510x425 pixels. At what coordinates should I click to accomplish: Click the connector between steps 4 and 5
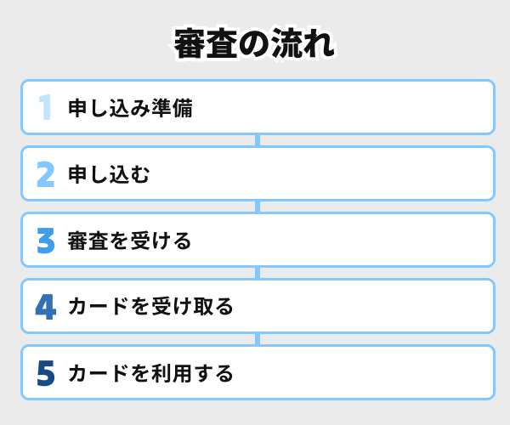[x=258, y=339]
